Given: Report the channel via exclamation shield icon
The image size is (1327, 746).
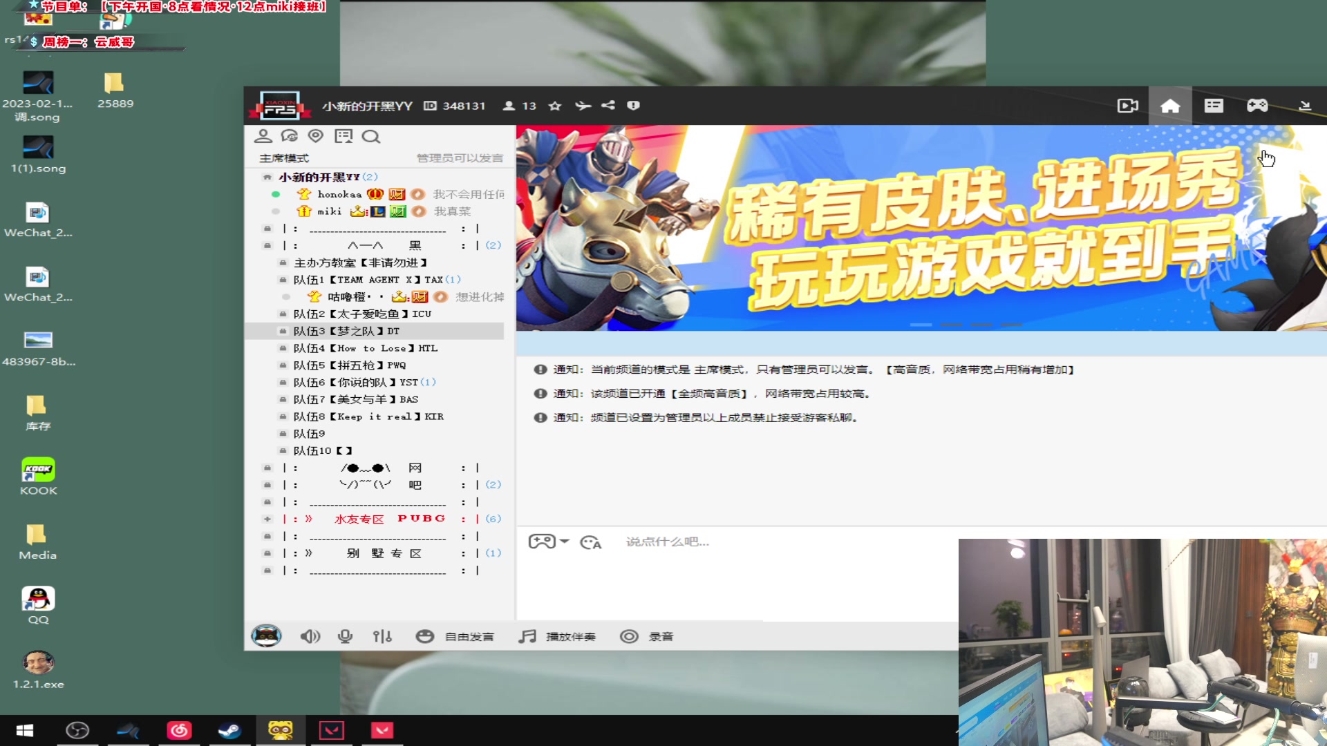Looking at the screenshot, I should [633, 106].
